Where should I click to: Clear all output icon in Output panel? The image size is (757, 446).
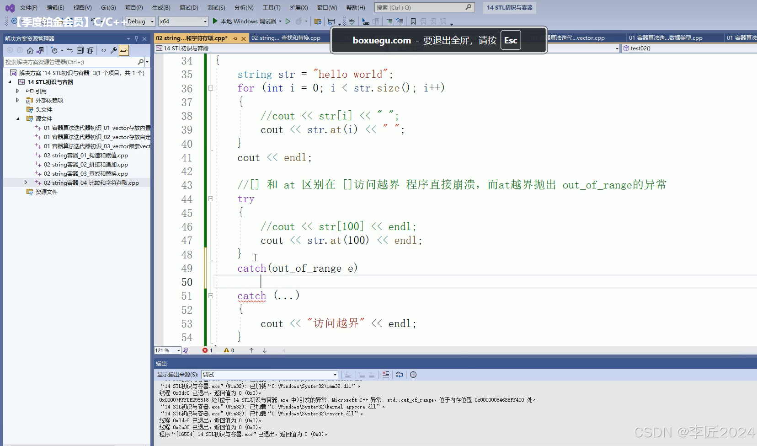pos(386,375)
